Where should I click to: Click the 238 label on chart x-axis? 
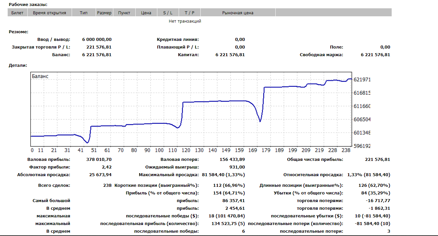coord(346,150)
